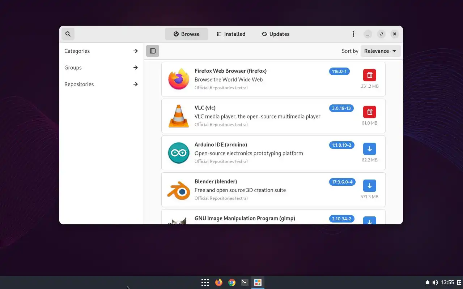Maximize the software manager window
Screen dimensions: 463x289
[x=381, y=34]
